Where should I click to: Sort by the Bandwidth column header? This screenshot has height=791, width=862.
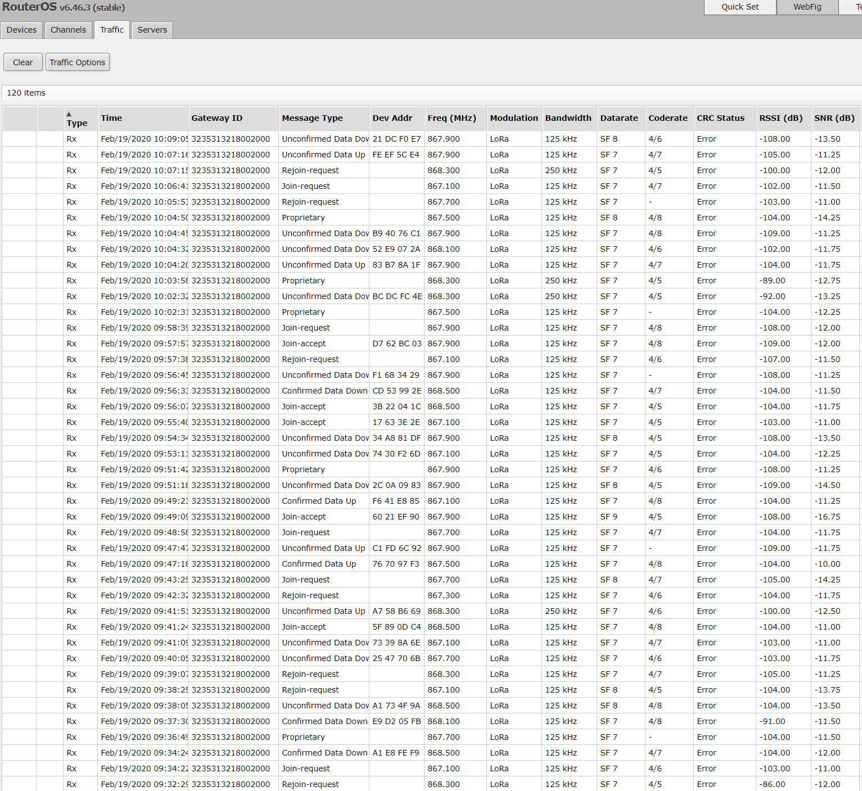(x=568, y=118)
